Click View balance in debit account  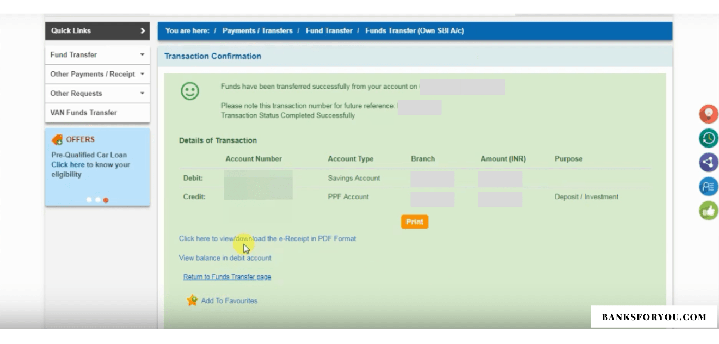coord(224,257)
